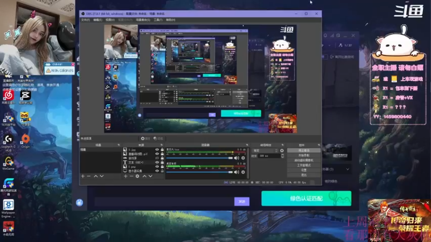This screenshot has width=431, height=242.
Task: Undock the 场景 panel via header icon
Action: tap(119, 145)
